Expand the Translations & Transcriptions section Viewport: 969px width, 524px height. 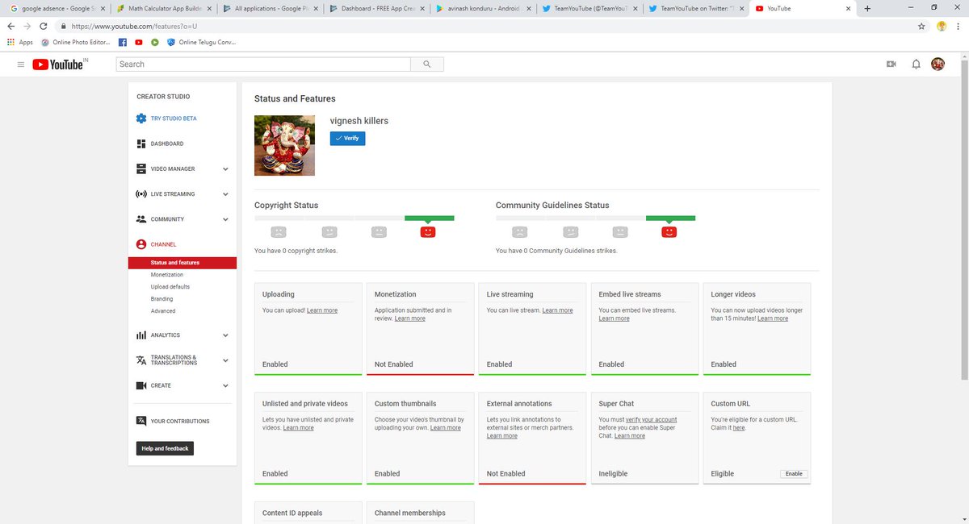coord(225,360)
